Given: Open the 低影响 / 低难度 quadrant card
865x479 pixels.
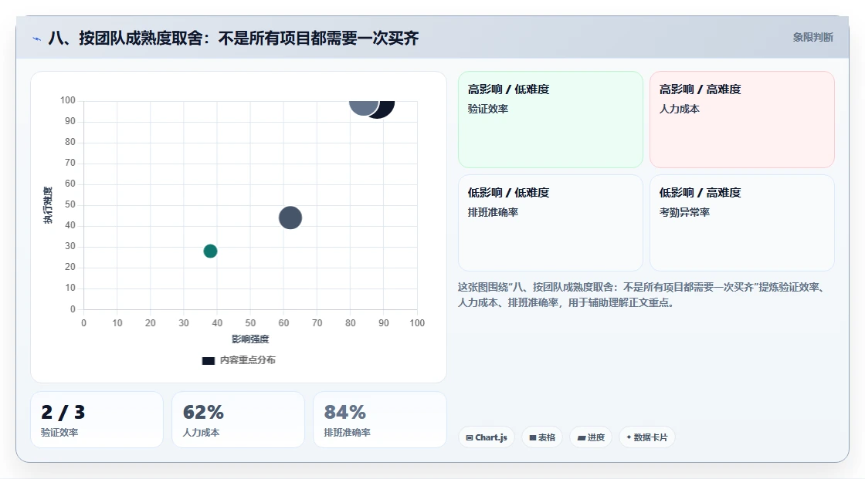Looking at the screenshot, I should (x=550, y=223).
